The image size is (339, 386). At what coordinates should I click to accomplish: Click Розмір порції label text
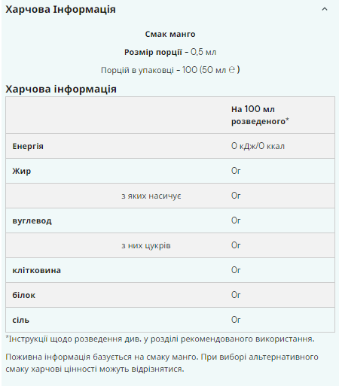tap(153, 52)
